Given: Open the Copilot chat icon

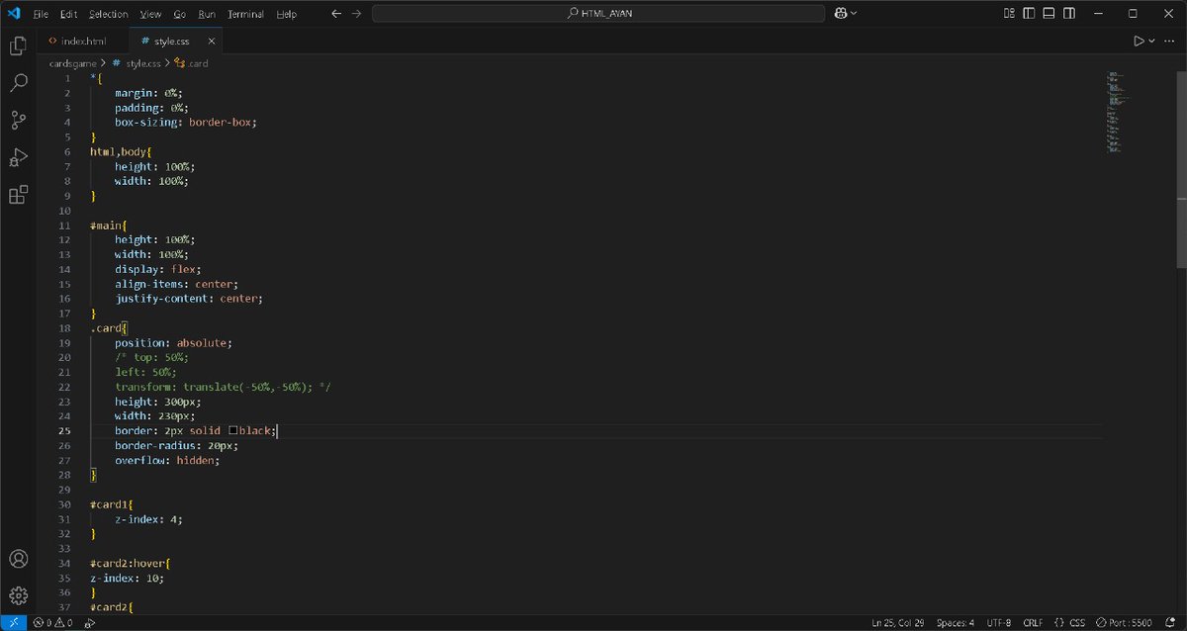Looking at the screenshot, I should pyautogui.click(x=841, y=14).
